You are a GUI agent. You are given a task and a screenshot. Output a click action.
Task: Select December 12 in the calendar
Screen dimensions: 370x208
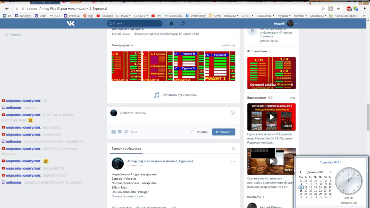click(x=306, y=187)
